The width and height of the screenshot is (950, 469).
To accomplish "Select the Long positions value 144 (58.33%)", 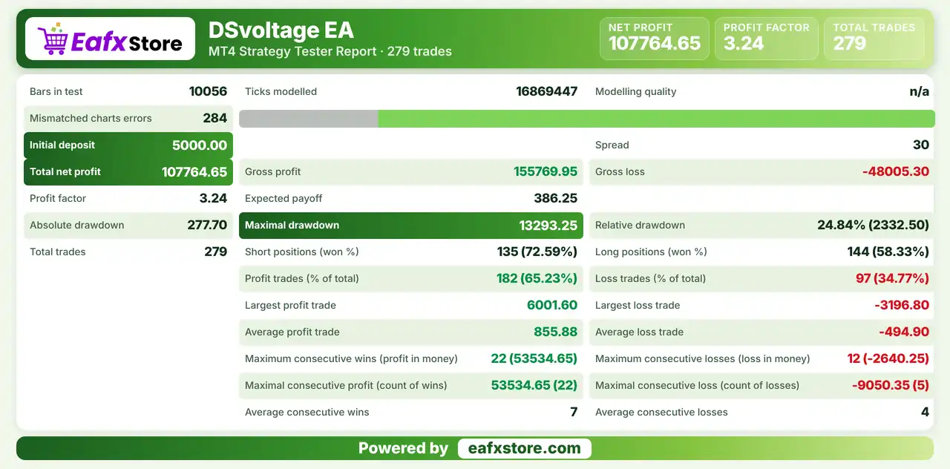I will click(888, 252).
